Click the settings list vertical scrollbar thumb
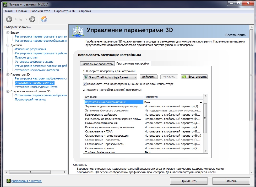Screen dimensions: 256x187 205,118
